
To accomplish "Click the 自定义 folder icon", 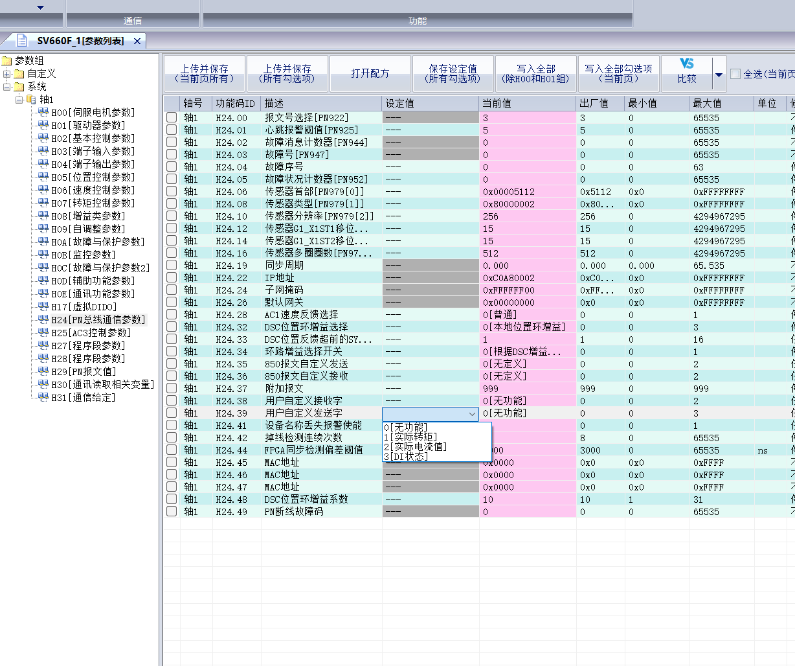I will (x=19, y=74).
